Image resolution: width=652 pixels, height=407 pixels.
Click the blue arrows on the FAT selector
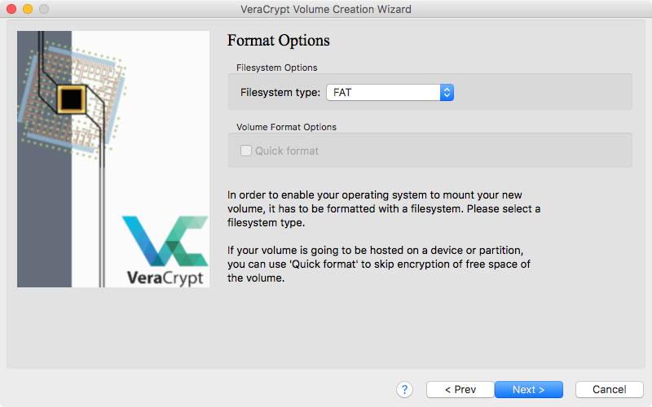tap(447, 93)
